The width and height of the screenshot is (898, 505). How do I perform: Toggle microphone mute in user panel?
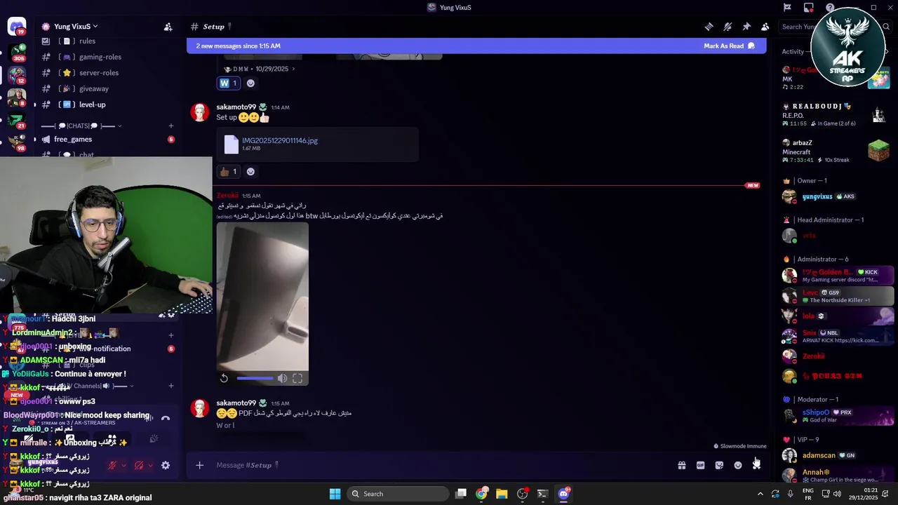click(112, 465)
